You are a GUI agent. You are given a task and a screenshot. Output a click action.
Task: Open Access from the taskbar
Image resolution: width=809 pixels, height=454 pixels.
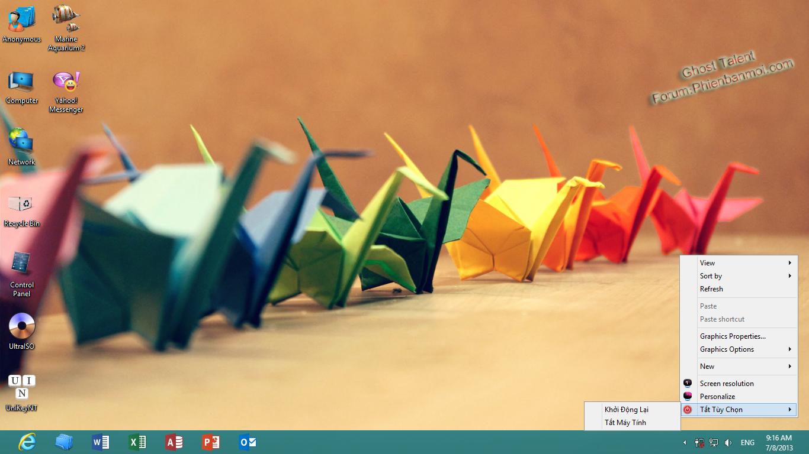[x=174, y=442]
